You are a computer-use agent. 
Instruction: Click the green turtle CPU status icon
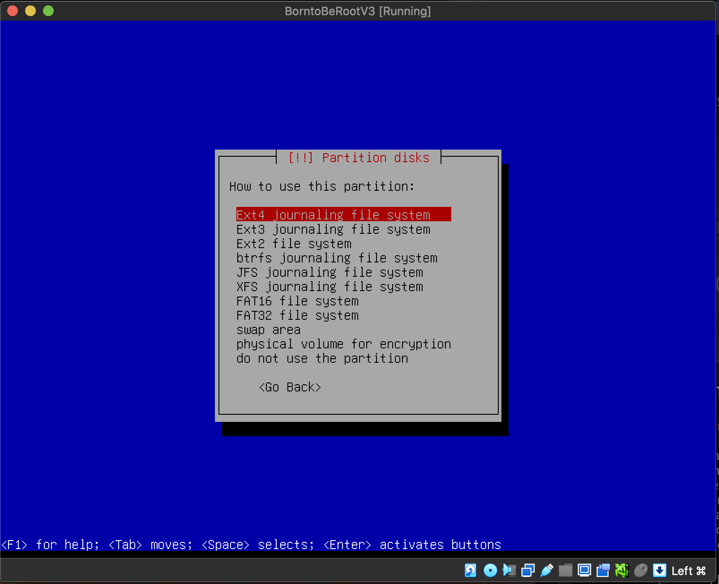tap(622, 570)
